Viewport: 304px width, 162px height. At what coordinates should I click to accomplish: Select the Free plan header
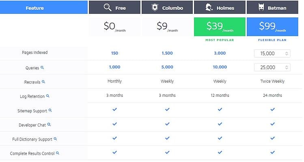tap(114, 7)
